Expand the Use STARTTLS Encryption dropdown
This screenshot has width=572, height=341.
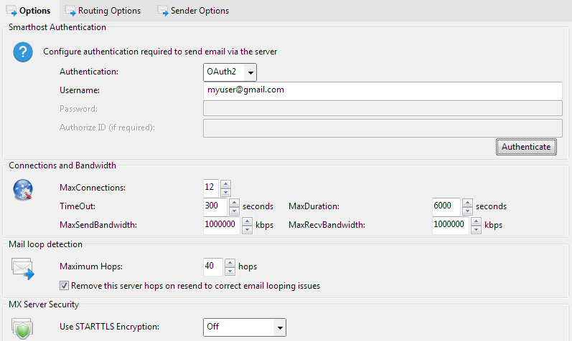tap(244, 327)
